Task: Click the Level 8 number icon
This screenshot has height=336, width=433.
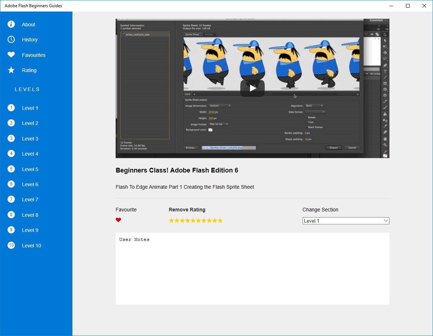Action: (x=11, y=215)
